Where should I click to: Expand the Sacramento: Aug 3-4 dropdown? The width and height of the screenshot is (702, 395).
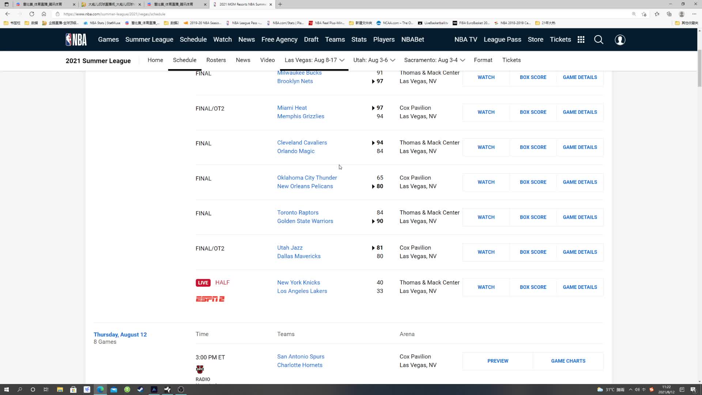pyautogui.click(x=434, y=60)
